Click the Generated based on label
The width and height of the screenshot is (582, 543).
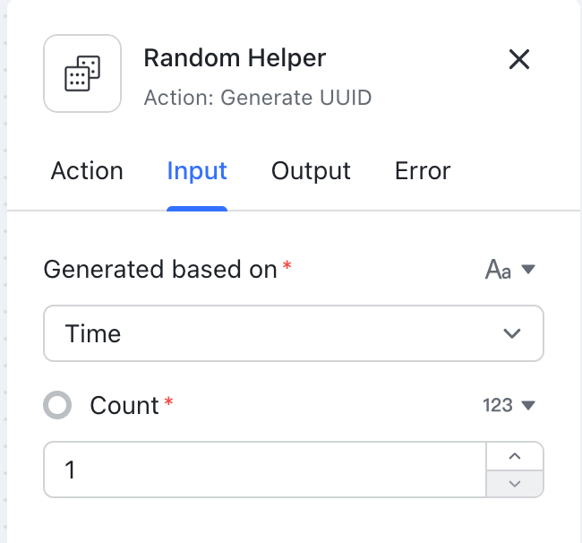(x=160, y=269)
